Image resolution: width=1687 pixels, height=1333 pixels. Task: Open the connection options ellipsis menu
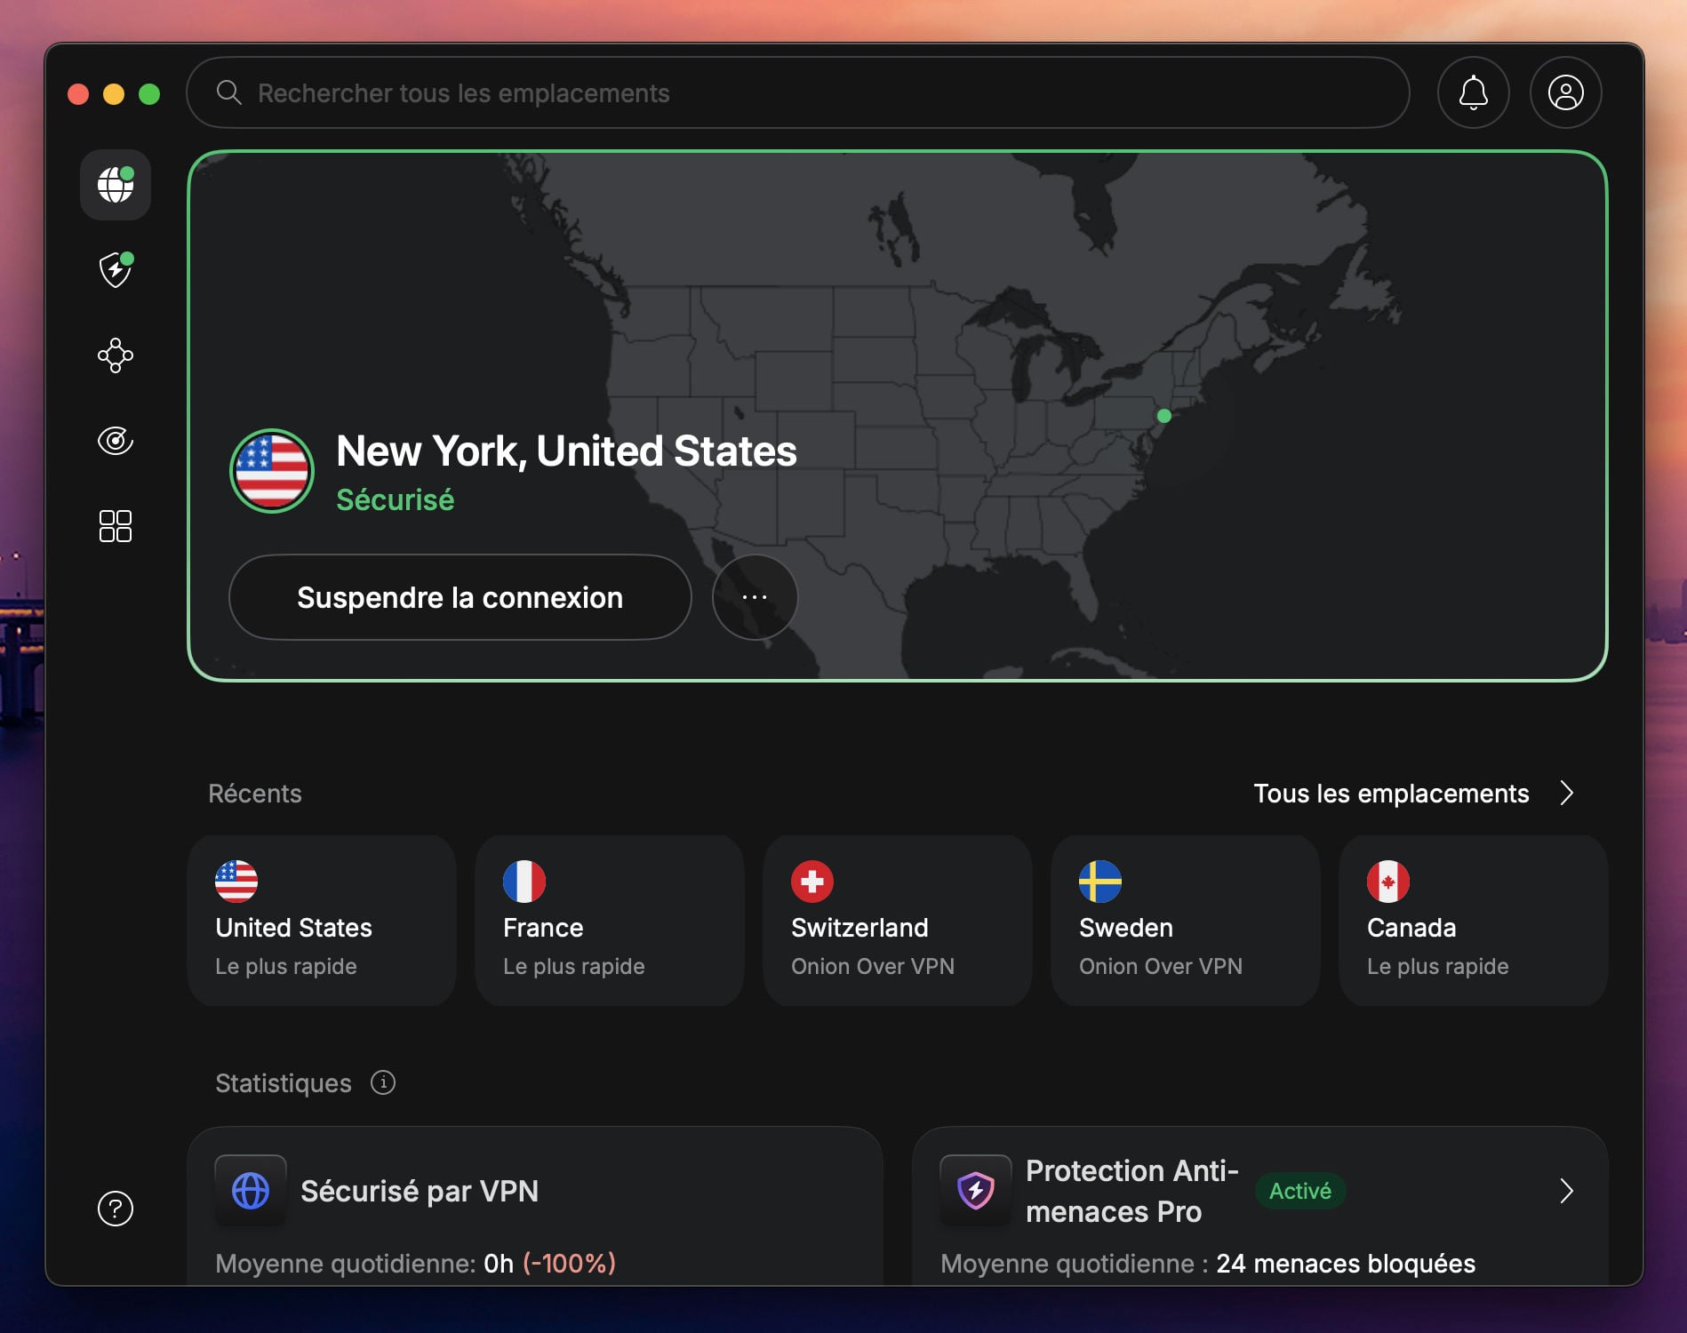[x=755, y=597]
